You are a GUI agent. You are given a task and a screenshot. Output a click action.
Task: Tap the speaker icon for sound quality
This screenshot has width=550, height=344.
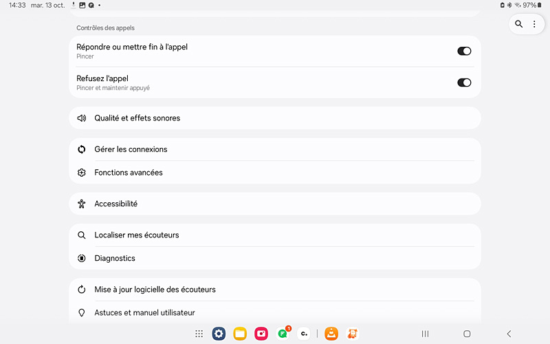pos(81,118)
